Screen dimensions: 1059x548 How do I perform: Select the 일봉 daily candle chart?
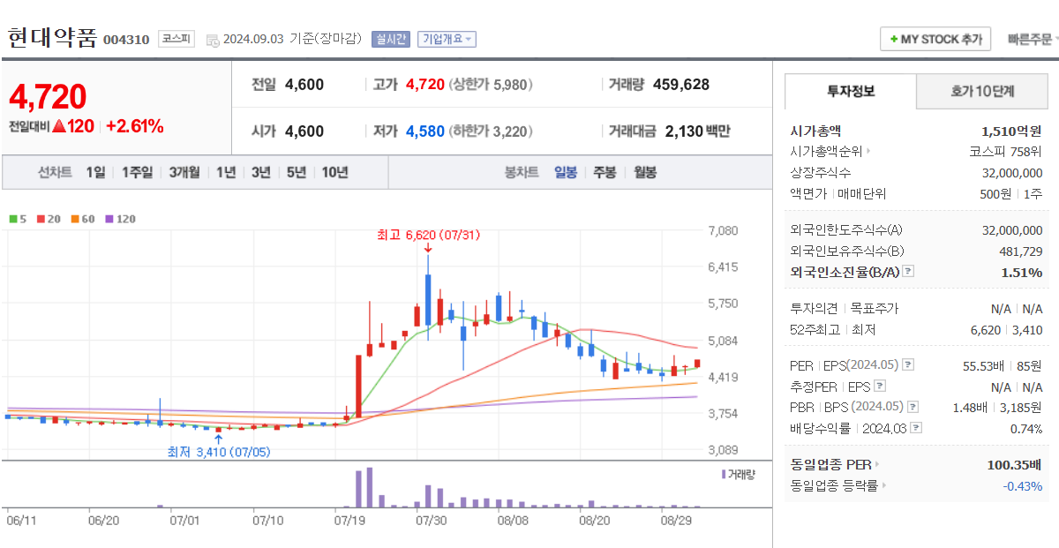click(x=566, y=172)
